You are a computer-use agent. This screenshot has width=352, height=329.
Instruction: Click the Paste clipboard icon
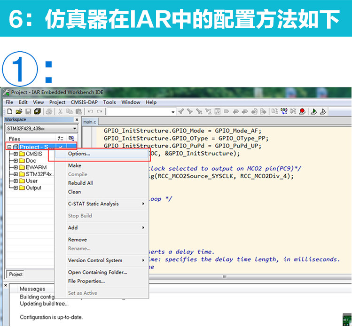[79, 111]
